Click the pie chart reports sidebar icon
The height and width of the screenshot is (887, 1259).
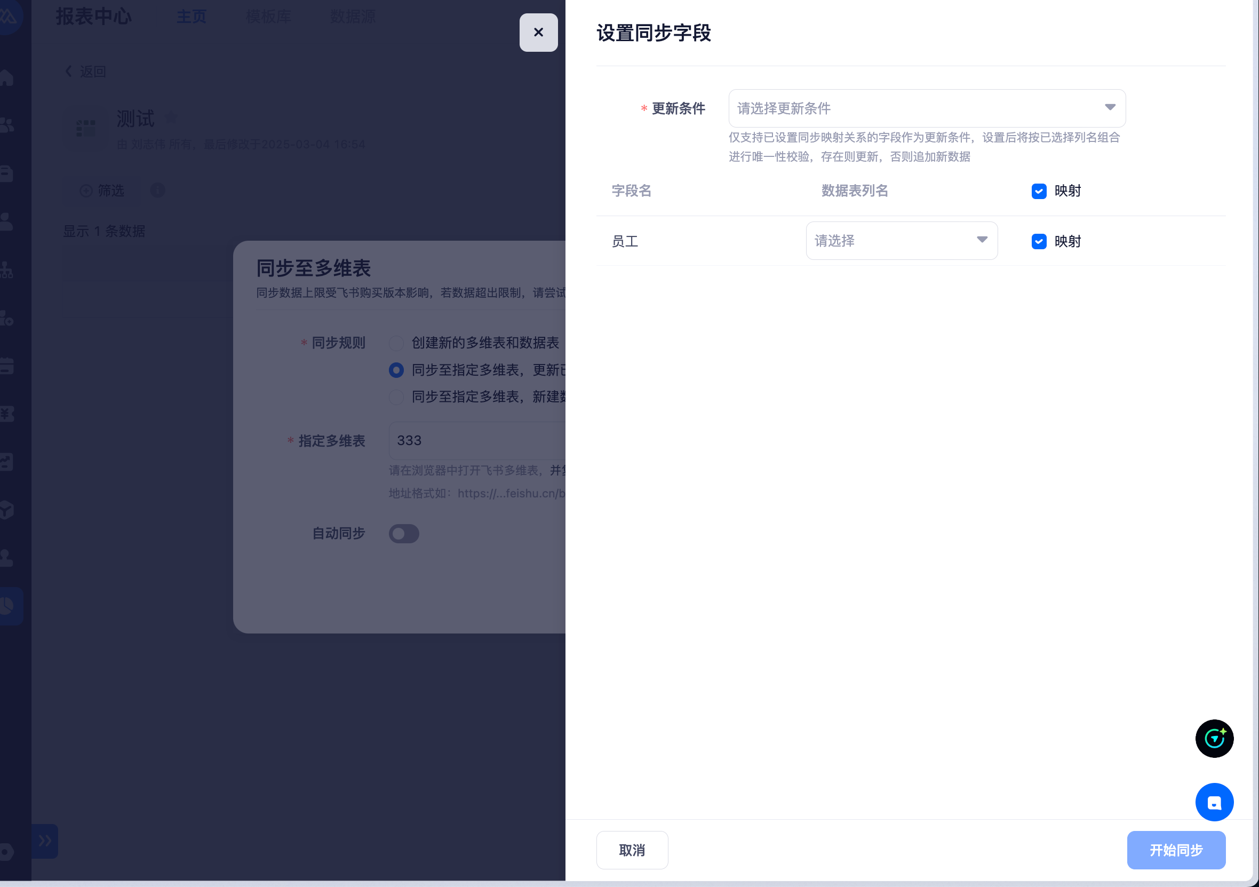tap(6, 606)
